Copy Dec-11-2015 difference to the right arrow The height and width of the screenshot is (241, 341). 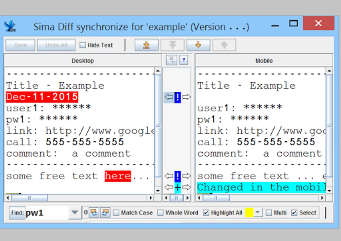click(x=186, y=97)
